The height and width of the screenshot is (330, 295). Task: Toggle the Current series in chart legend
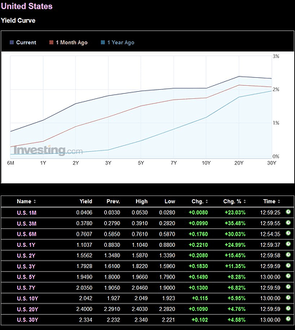pos(23,42)
